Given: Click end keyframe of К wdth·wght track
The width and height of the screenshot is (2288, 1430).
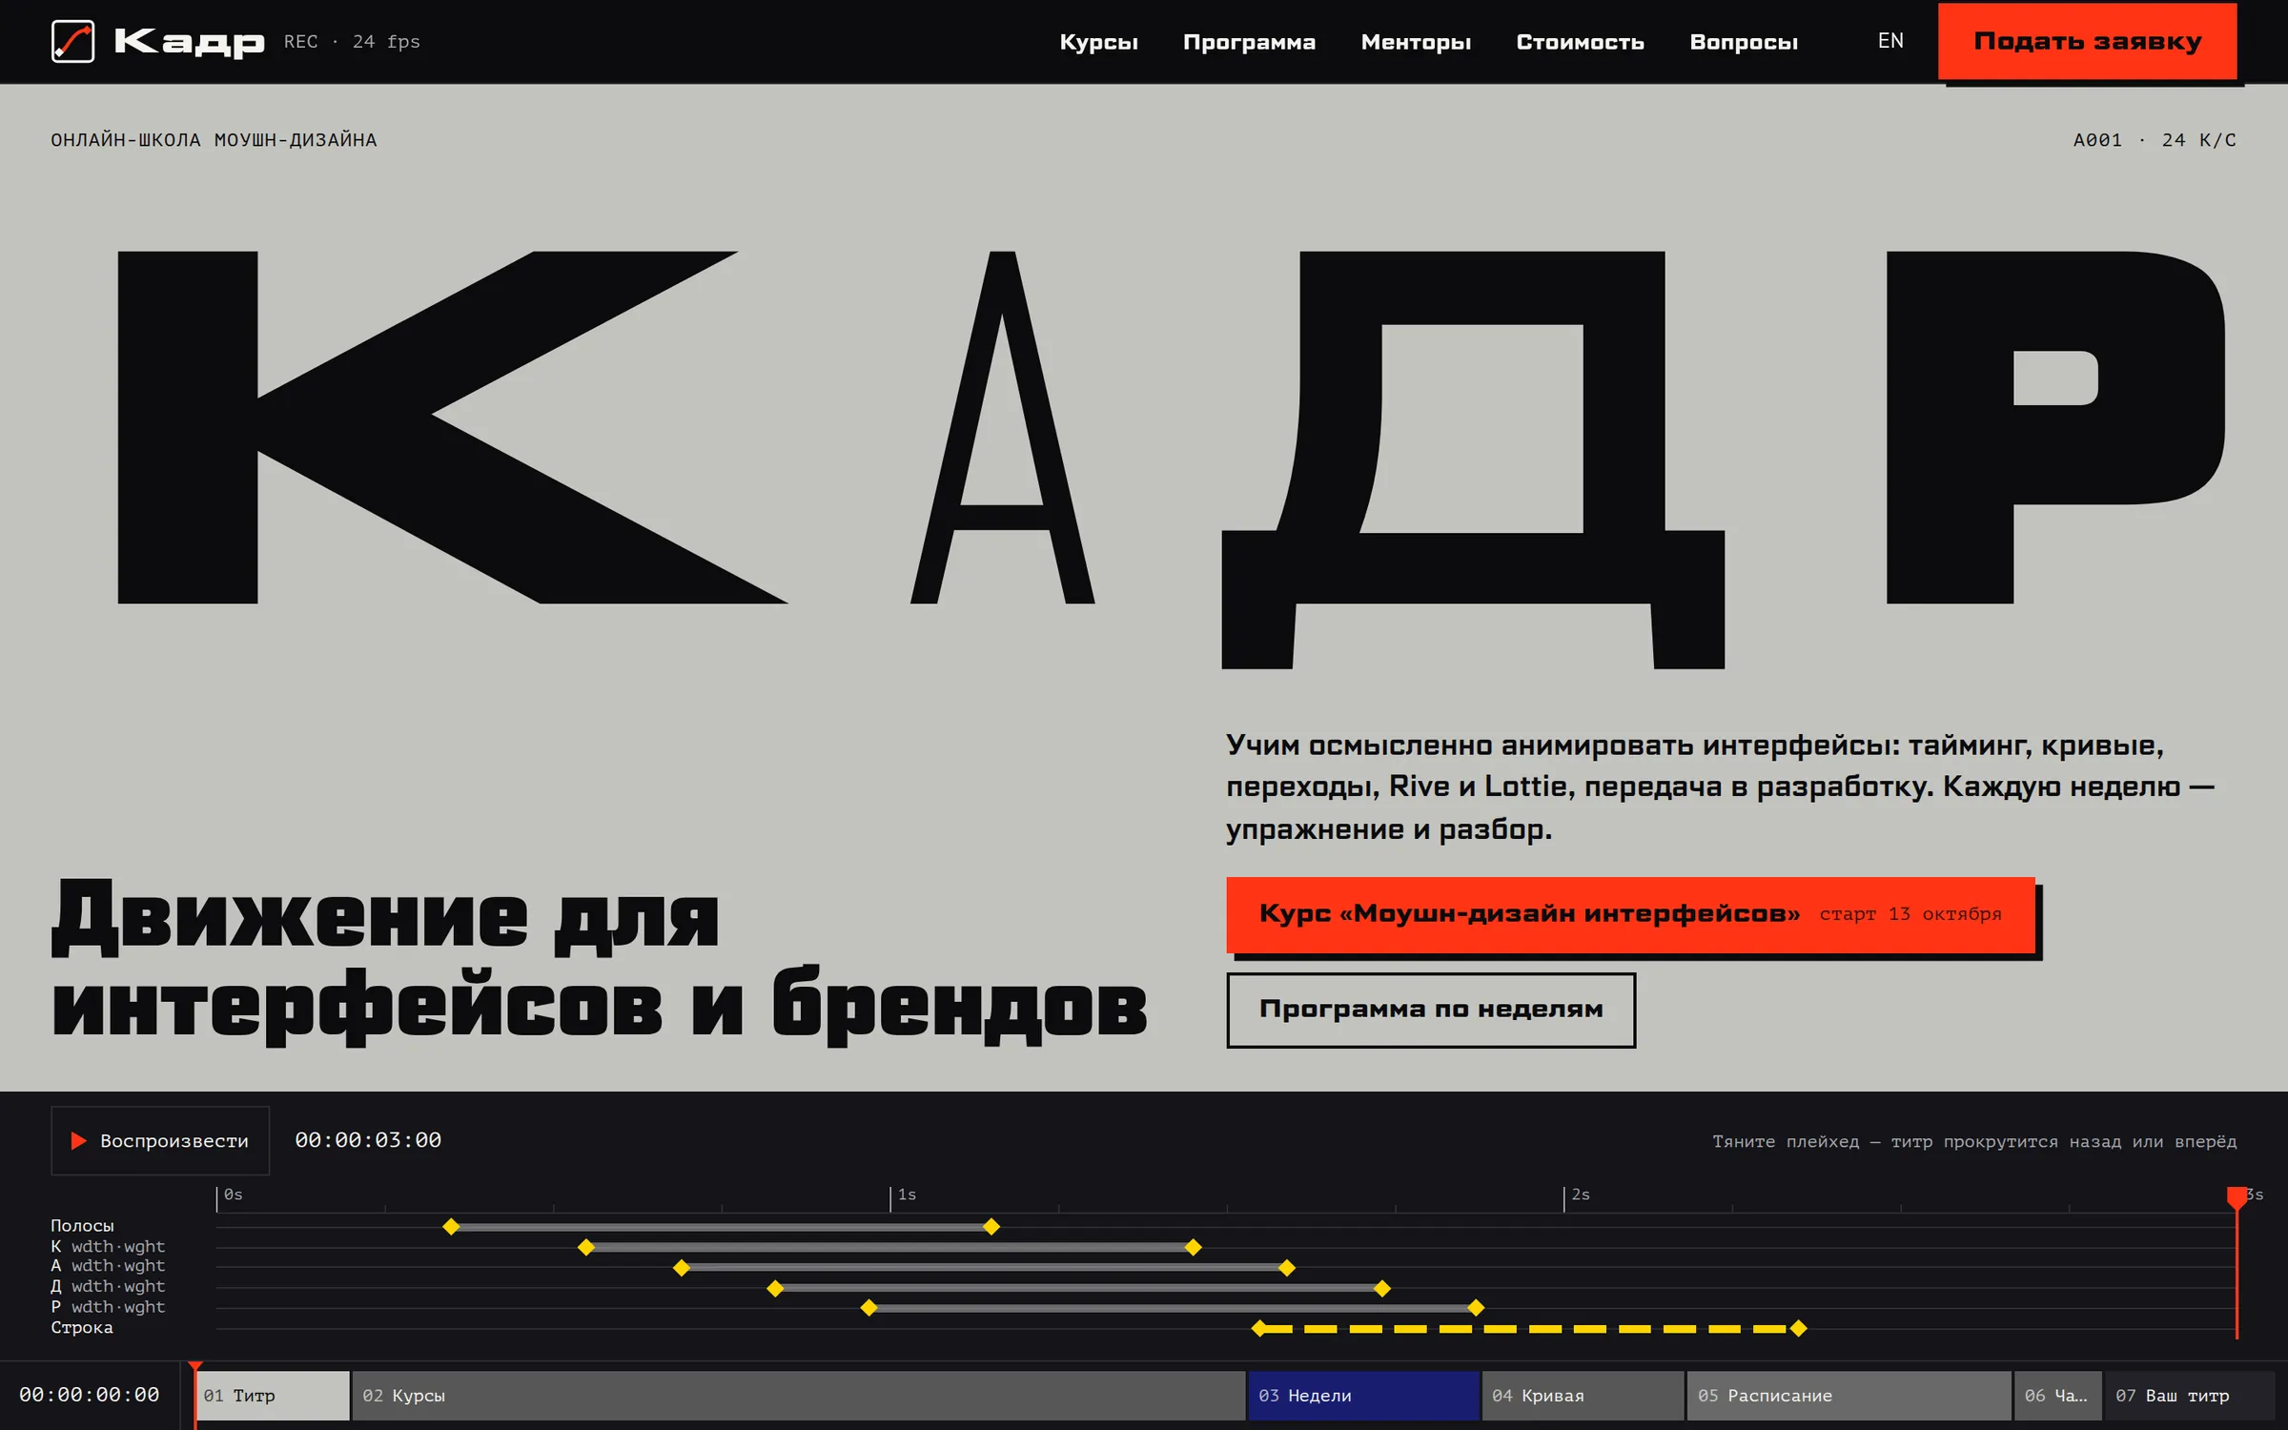Looking at the screenshot, I should pos(1193,1247).
